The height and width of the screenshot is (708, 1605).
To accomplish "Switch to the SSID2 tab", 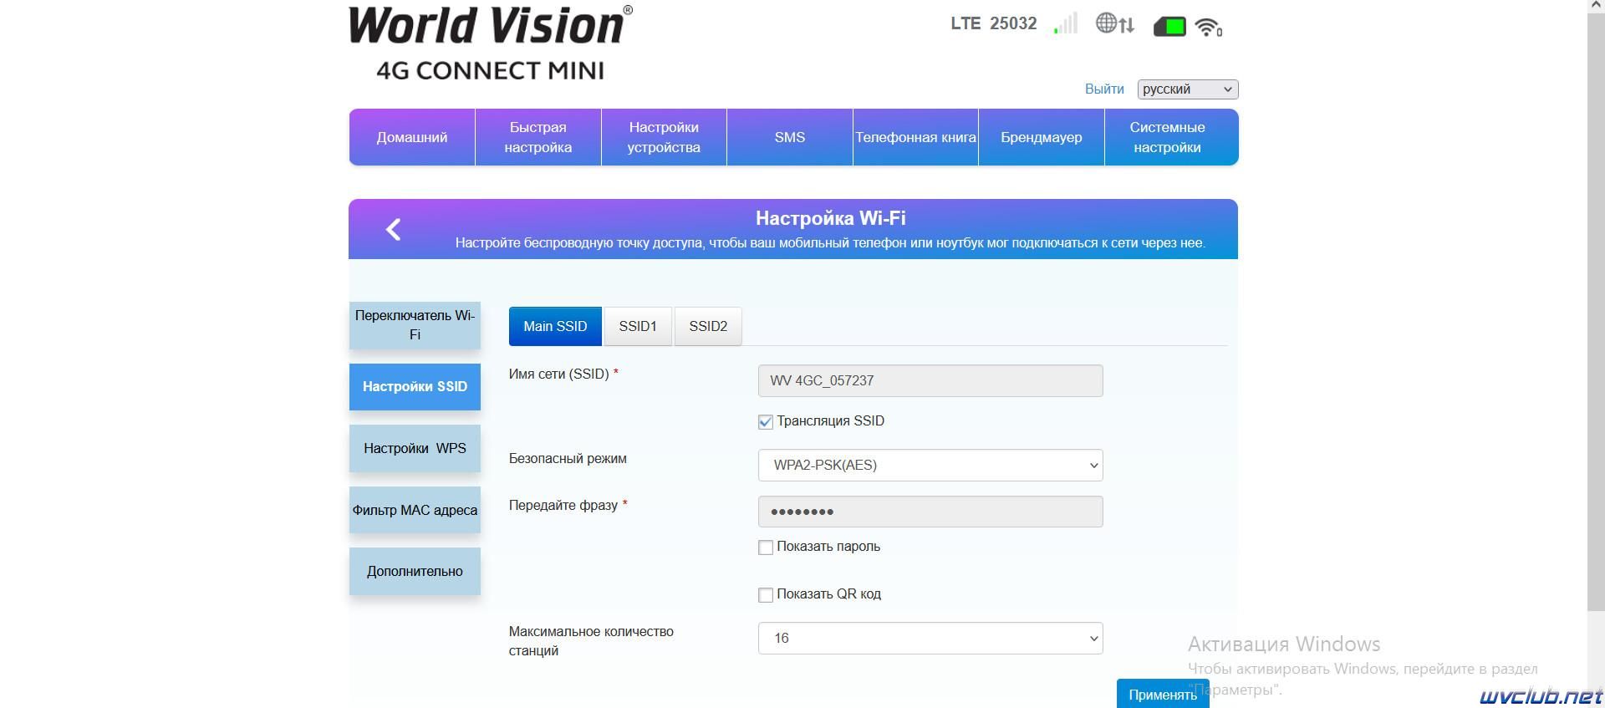I will tap(708, 327).
